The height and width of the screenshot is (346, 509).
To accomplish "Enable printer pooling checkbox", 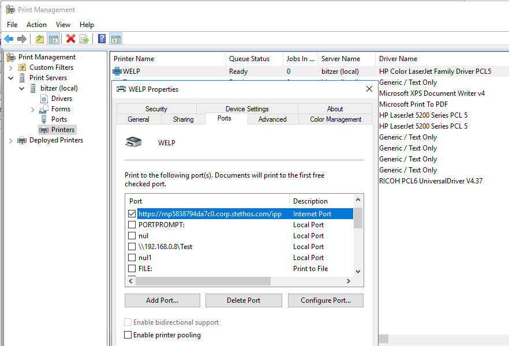I will point(128,335).
